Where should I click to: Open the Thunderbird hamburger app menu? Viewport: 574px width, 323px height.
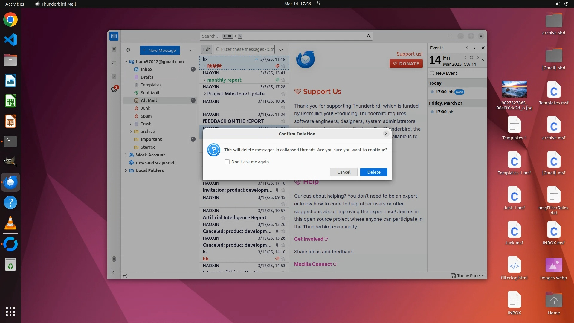[450, 36]
